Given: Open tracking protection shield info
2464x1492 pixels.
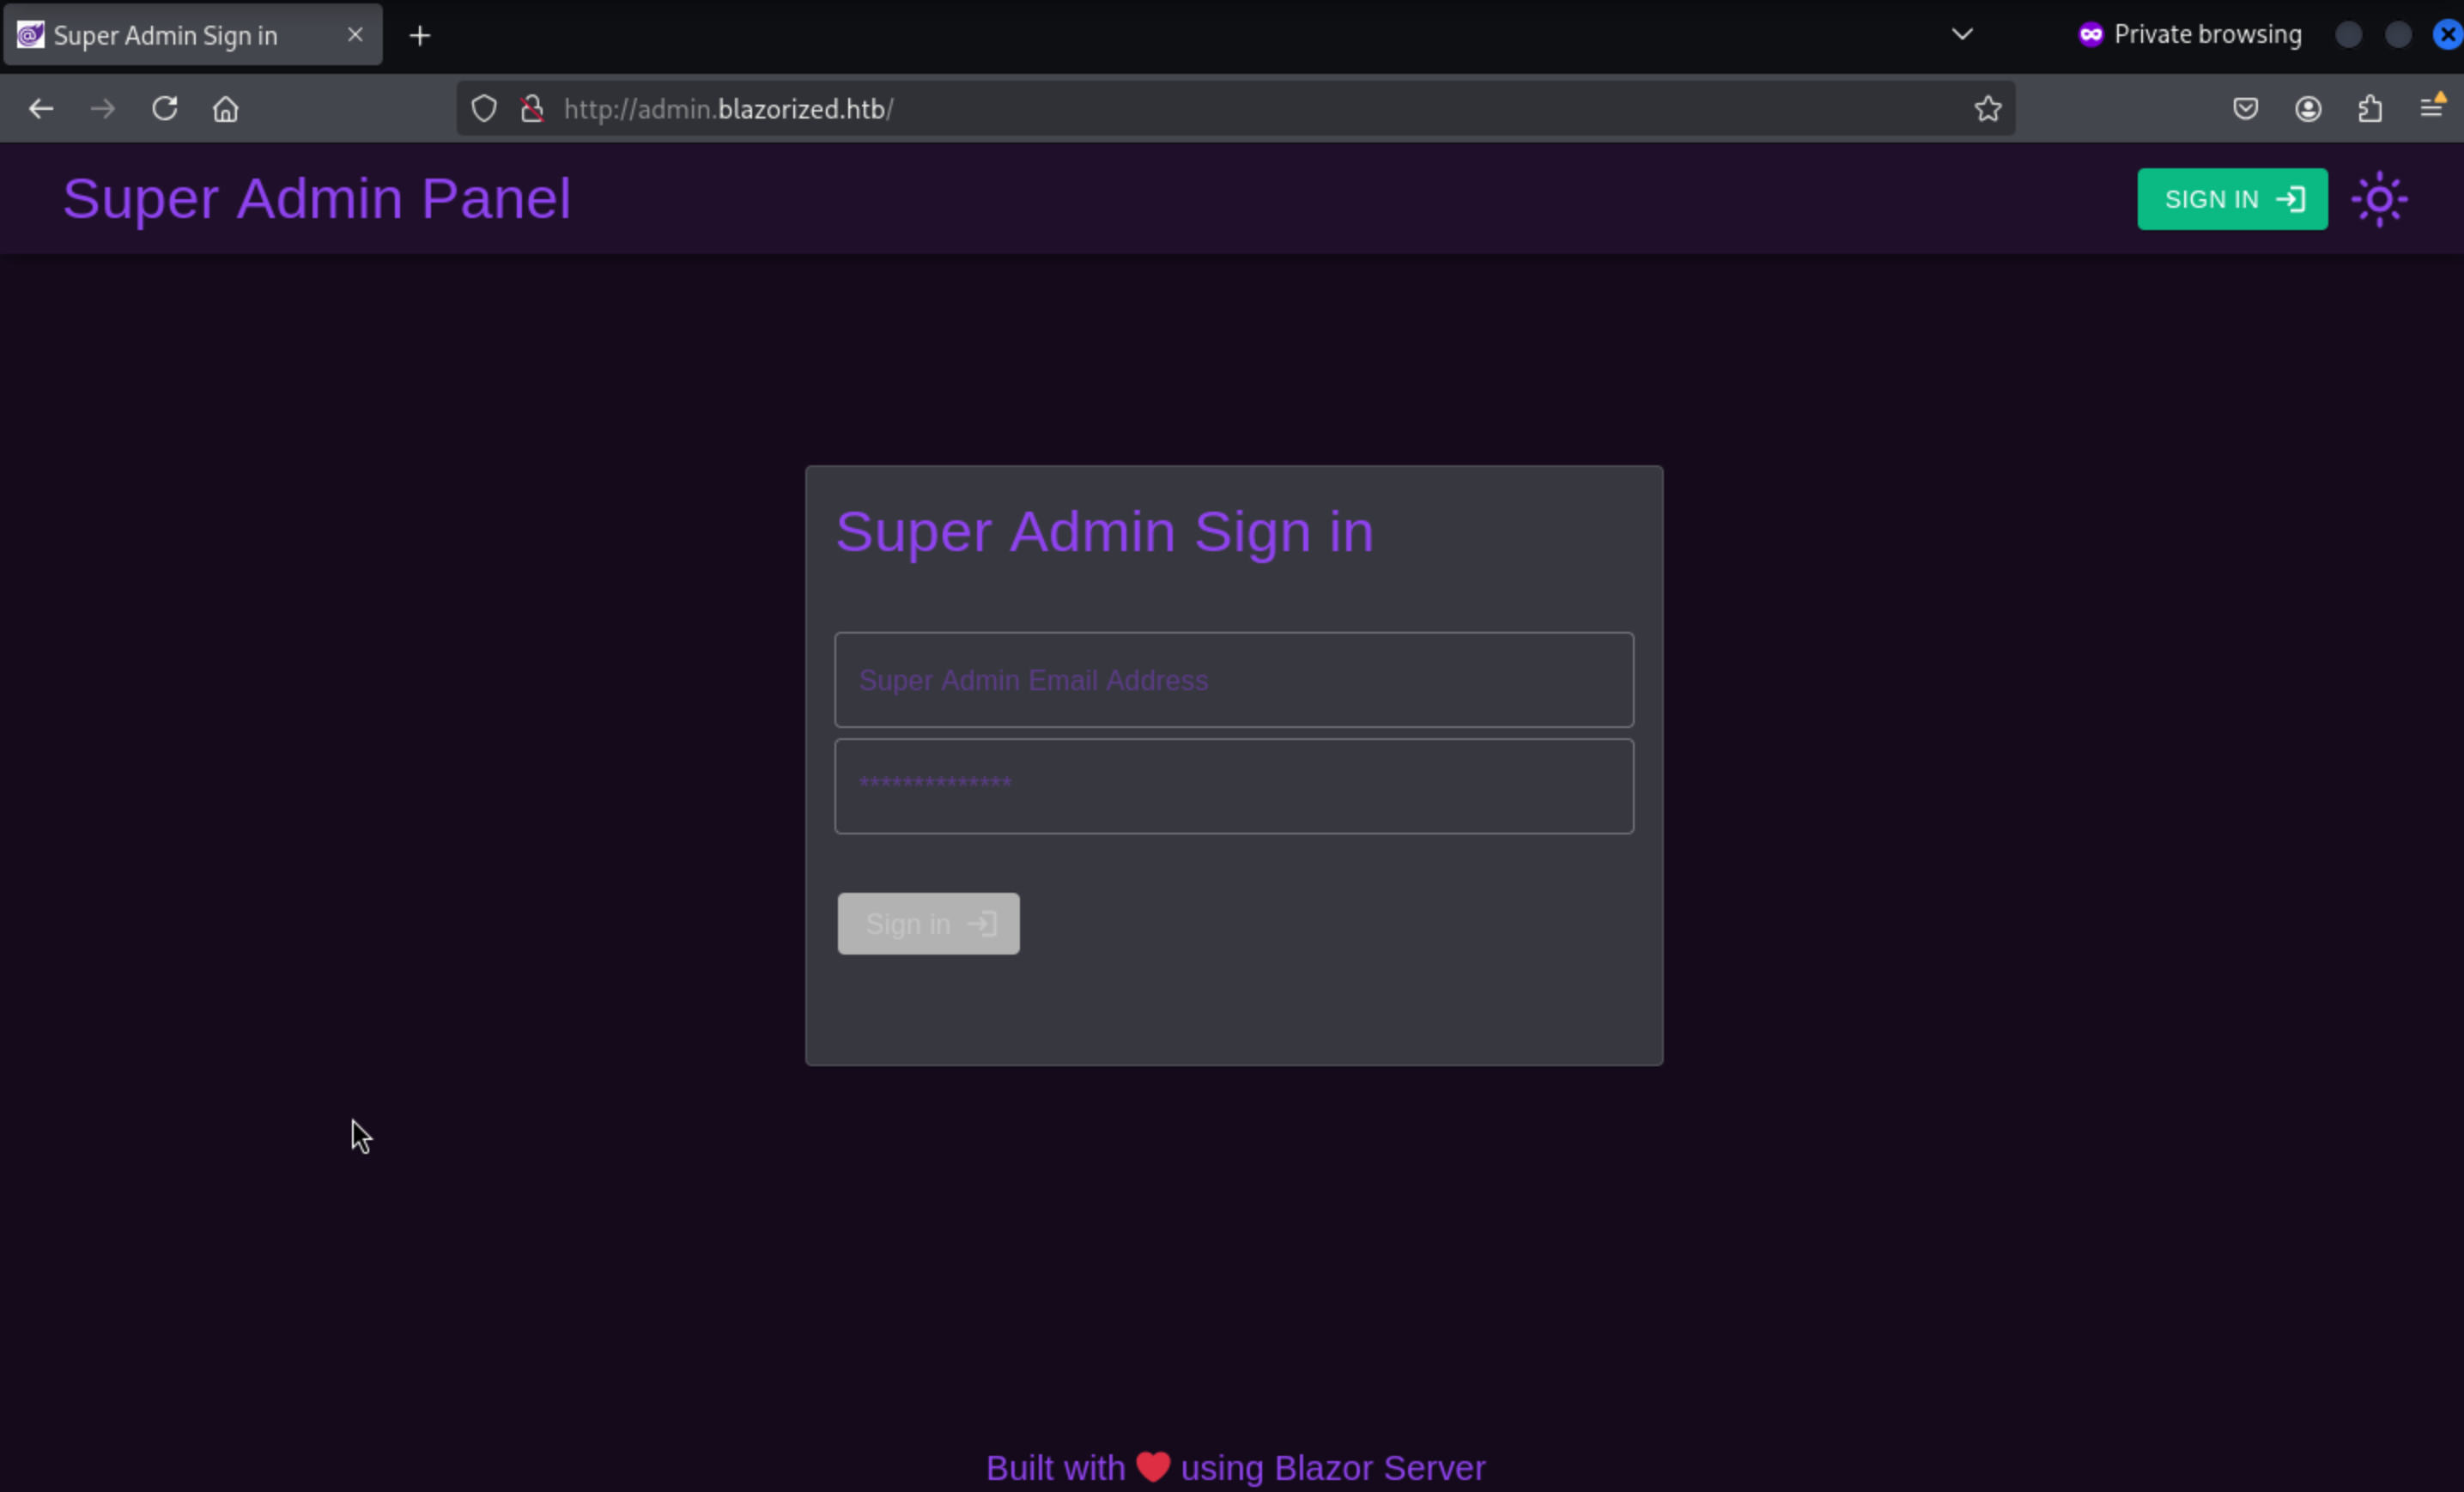Looking at the screenshot, I should click(484, 109).
